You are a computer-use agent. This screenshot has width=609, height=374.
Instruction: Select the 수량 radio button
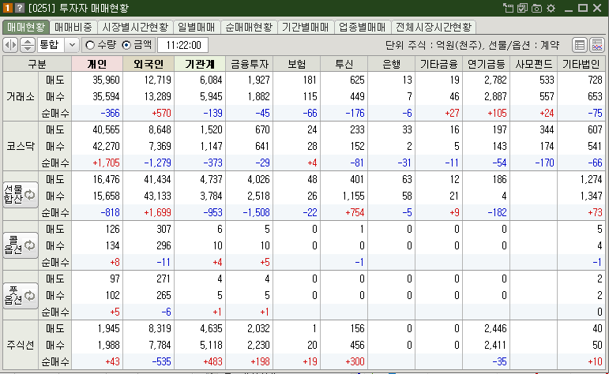(x=90, y=45)
